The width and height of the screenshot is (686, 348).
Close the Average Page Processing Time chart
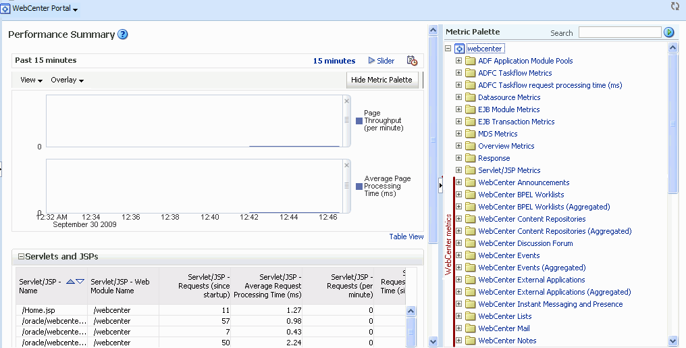coord(346,165)
